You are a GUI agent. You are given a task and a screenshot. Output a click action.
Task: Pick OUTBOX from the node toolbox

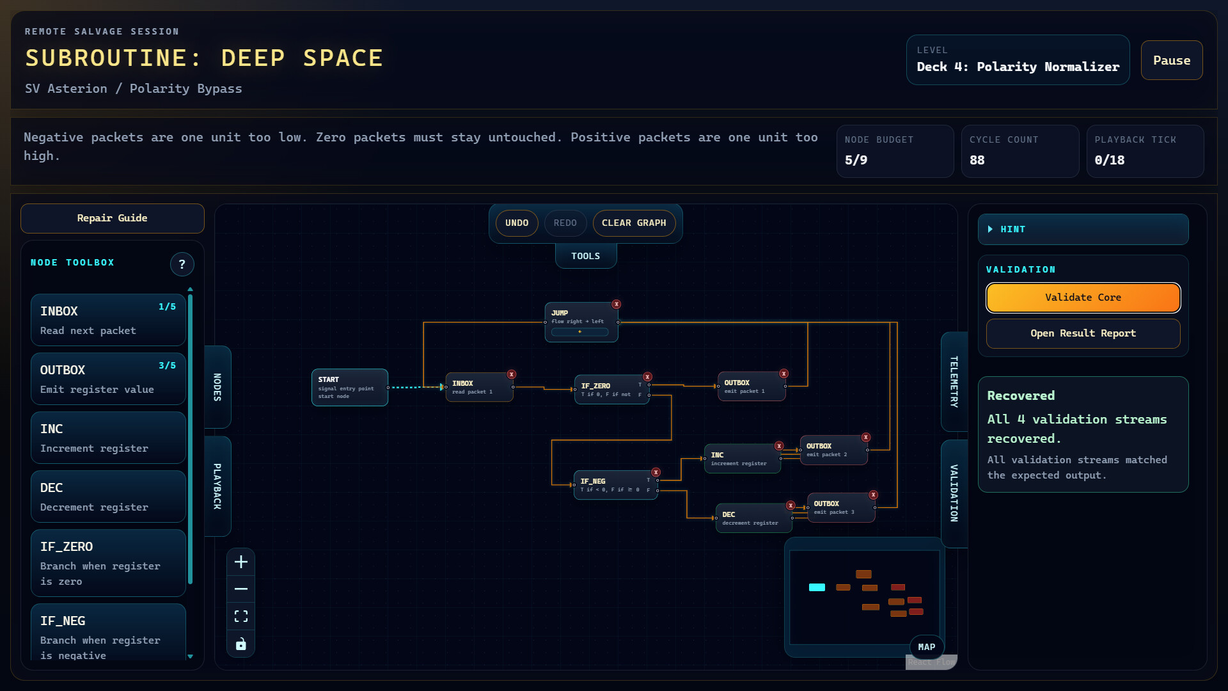(x=108, y=379)
